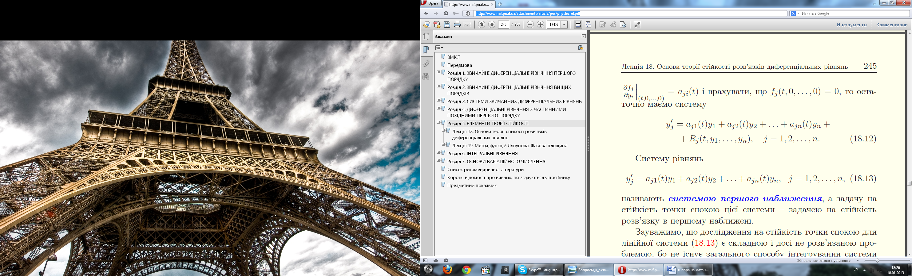Click the find current bookmark icon
The height and width of the screenshot is (276, 912).
pos(581,48)
